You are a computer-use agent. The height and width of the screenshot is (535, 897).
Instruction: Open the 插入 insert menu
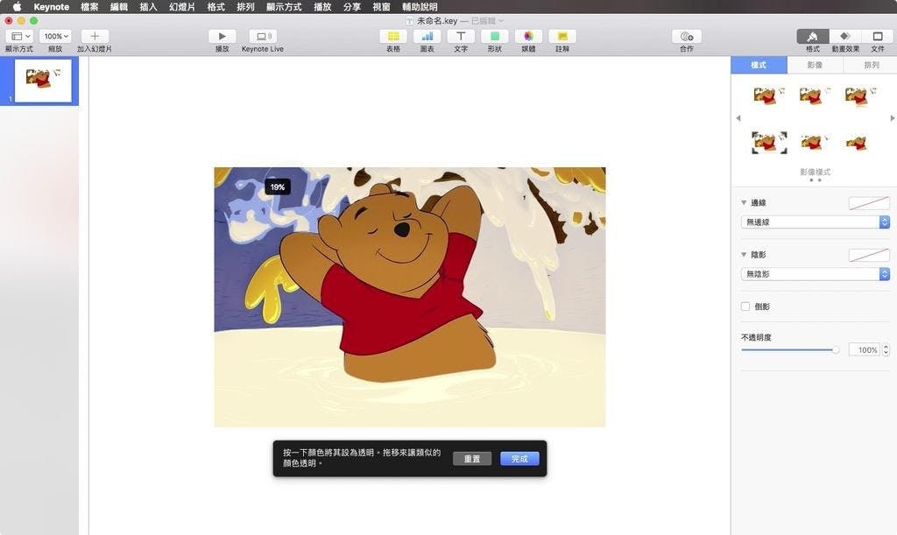[x=148, y=7]
